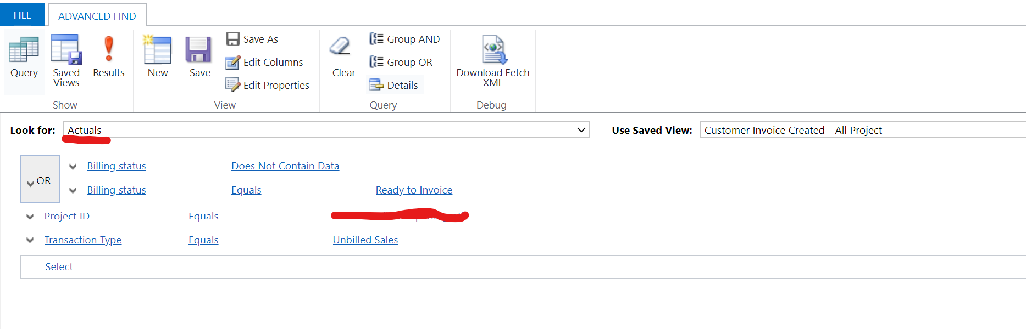Click the Does Not Contain Data operator
This screenshot has width=1026, height=329.
click(285, 166)
